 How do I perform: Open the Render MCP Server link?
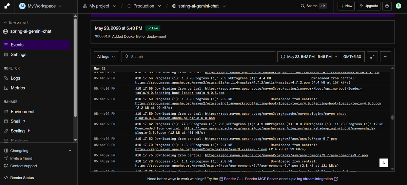pos(261,179)
